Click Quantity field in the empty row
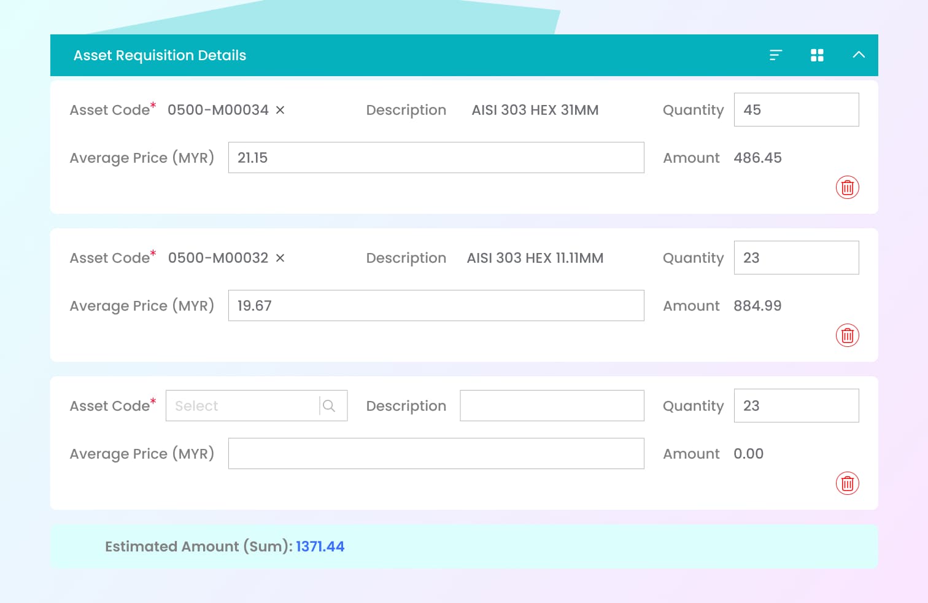This screenshot has width=928, height=603. [x=796, y=406]
